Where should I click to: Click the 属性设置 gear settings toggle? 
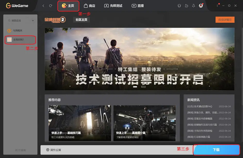[54, 150]
